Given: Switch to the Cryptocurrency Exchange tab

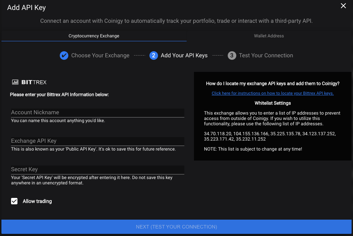Looking at the screenshot, I should point(94,36).
